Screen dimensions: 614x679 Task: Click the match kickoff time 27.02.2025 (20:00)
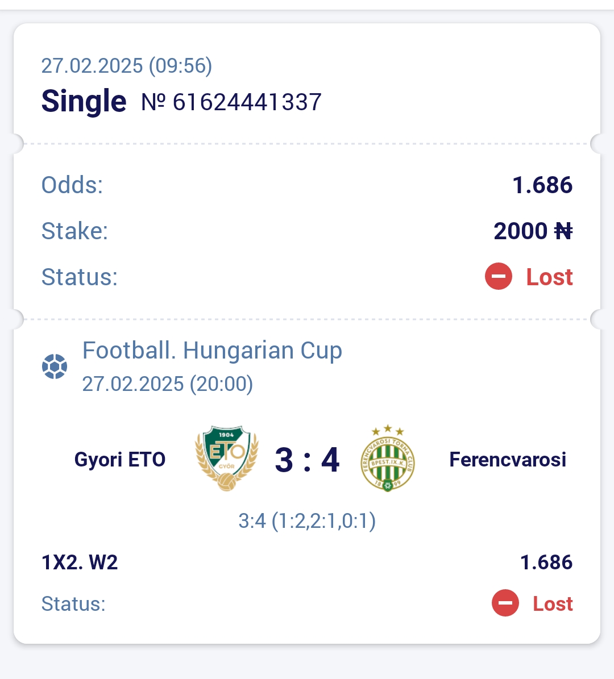coord(168,384)
